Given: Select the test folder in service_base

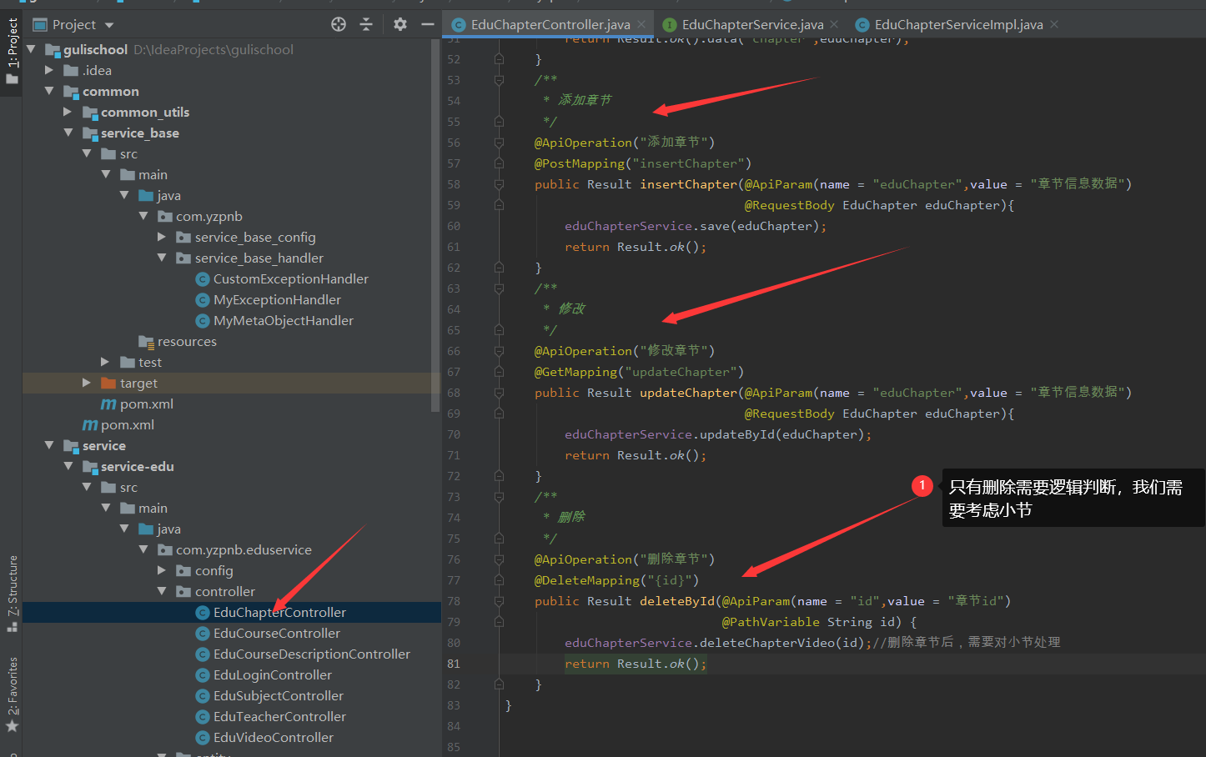Looking at the screenshot, I should [x=150, y=362].
